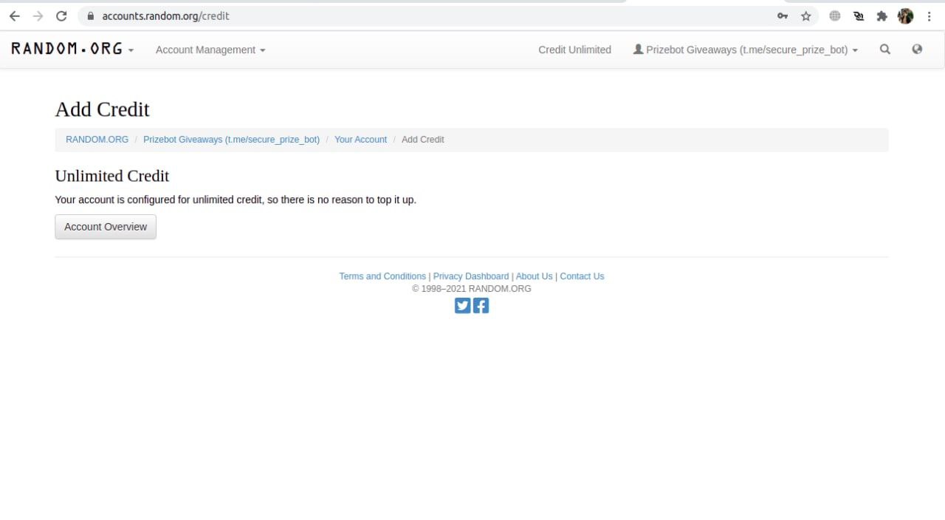Click the Unlimited Credit subheading

[x=112, y=176]
